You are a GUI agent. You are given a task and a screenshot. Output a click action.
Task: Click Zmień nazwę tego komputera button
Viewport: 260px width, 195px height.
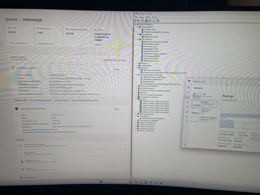pos(114,60)
